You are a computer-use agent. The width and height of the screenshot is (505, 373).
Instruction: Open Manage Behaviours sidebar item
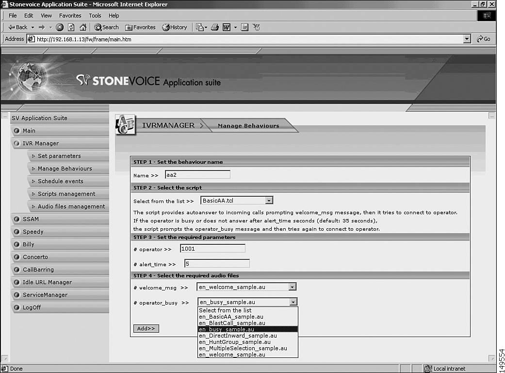[68, 169]
